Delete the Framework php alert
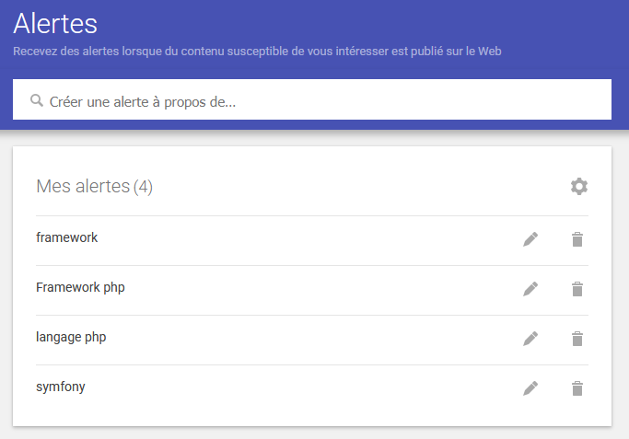This screenshot has width=629, height=439. pos(577,289)
